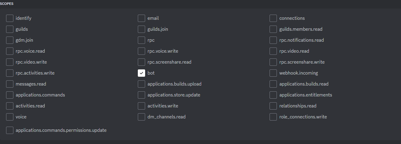The width and height of the screenshot is (401, 144).
Task: Check the messages.read scope
Action: click(10, 84)
